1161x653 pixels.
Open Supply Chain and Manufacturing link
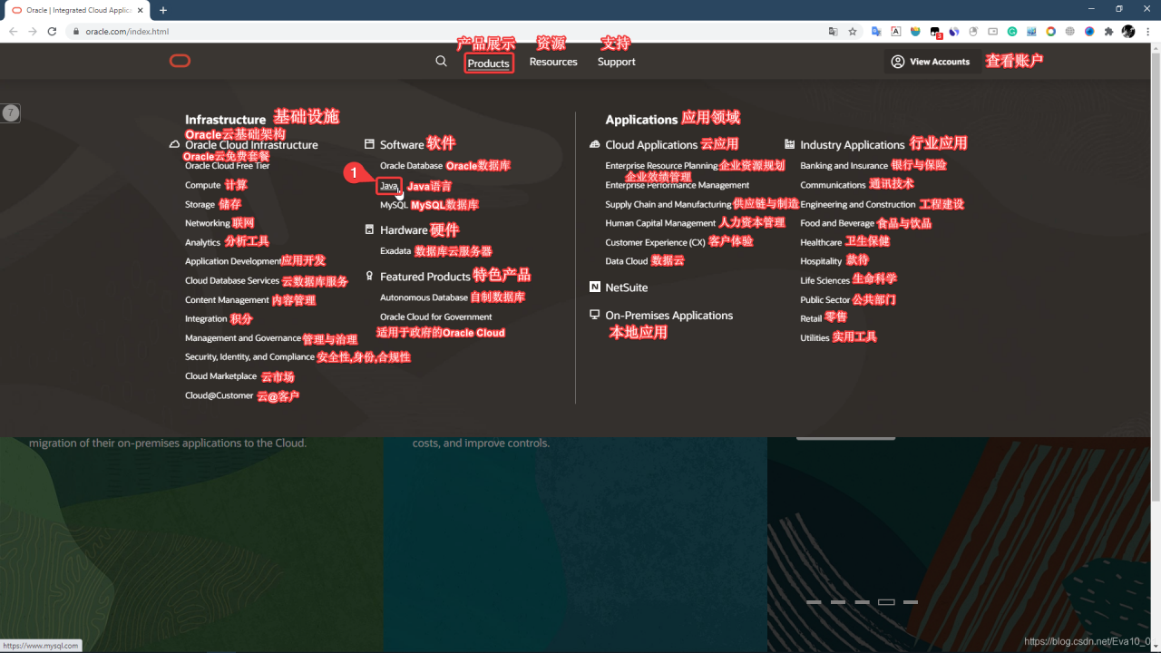click(x=668, y=205)
